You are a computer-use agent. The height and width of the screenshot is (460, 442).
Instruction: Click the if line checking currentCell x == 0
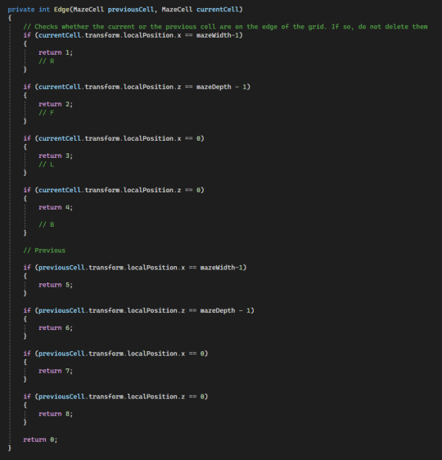pos(114,138)
